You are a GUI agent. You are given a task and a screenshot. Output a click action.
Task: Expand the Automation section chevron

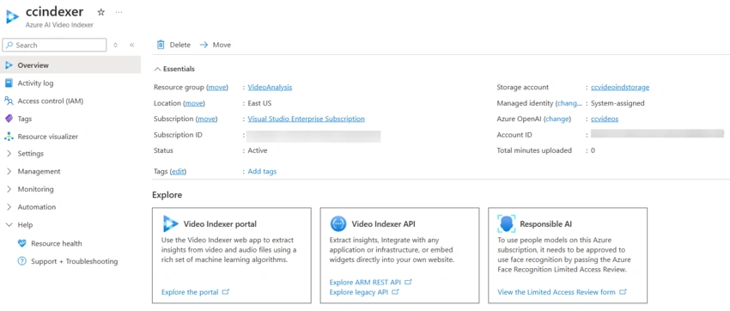click(9, 207)
